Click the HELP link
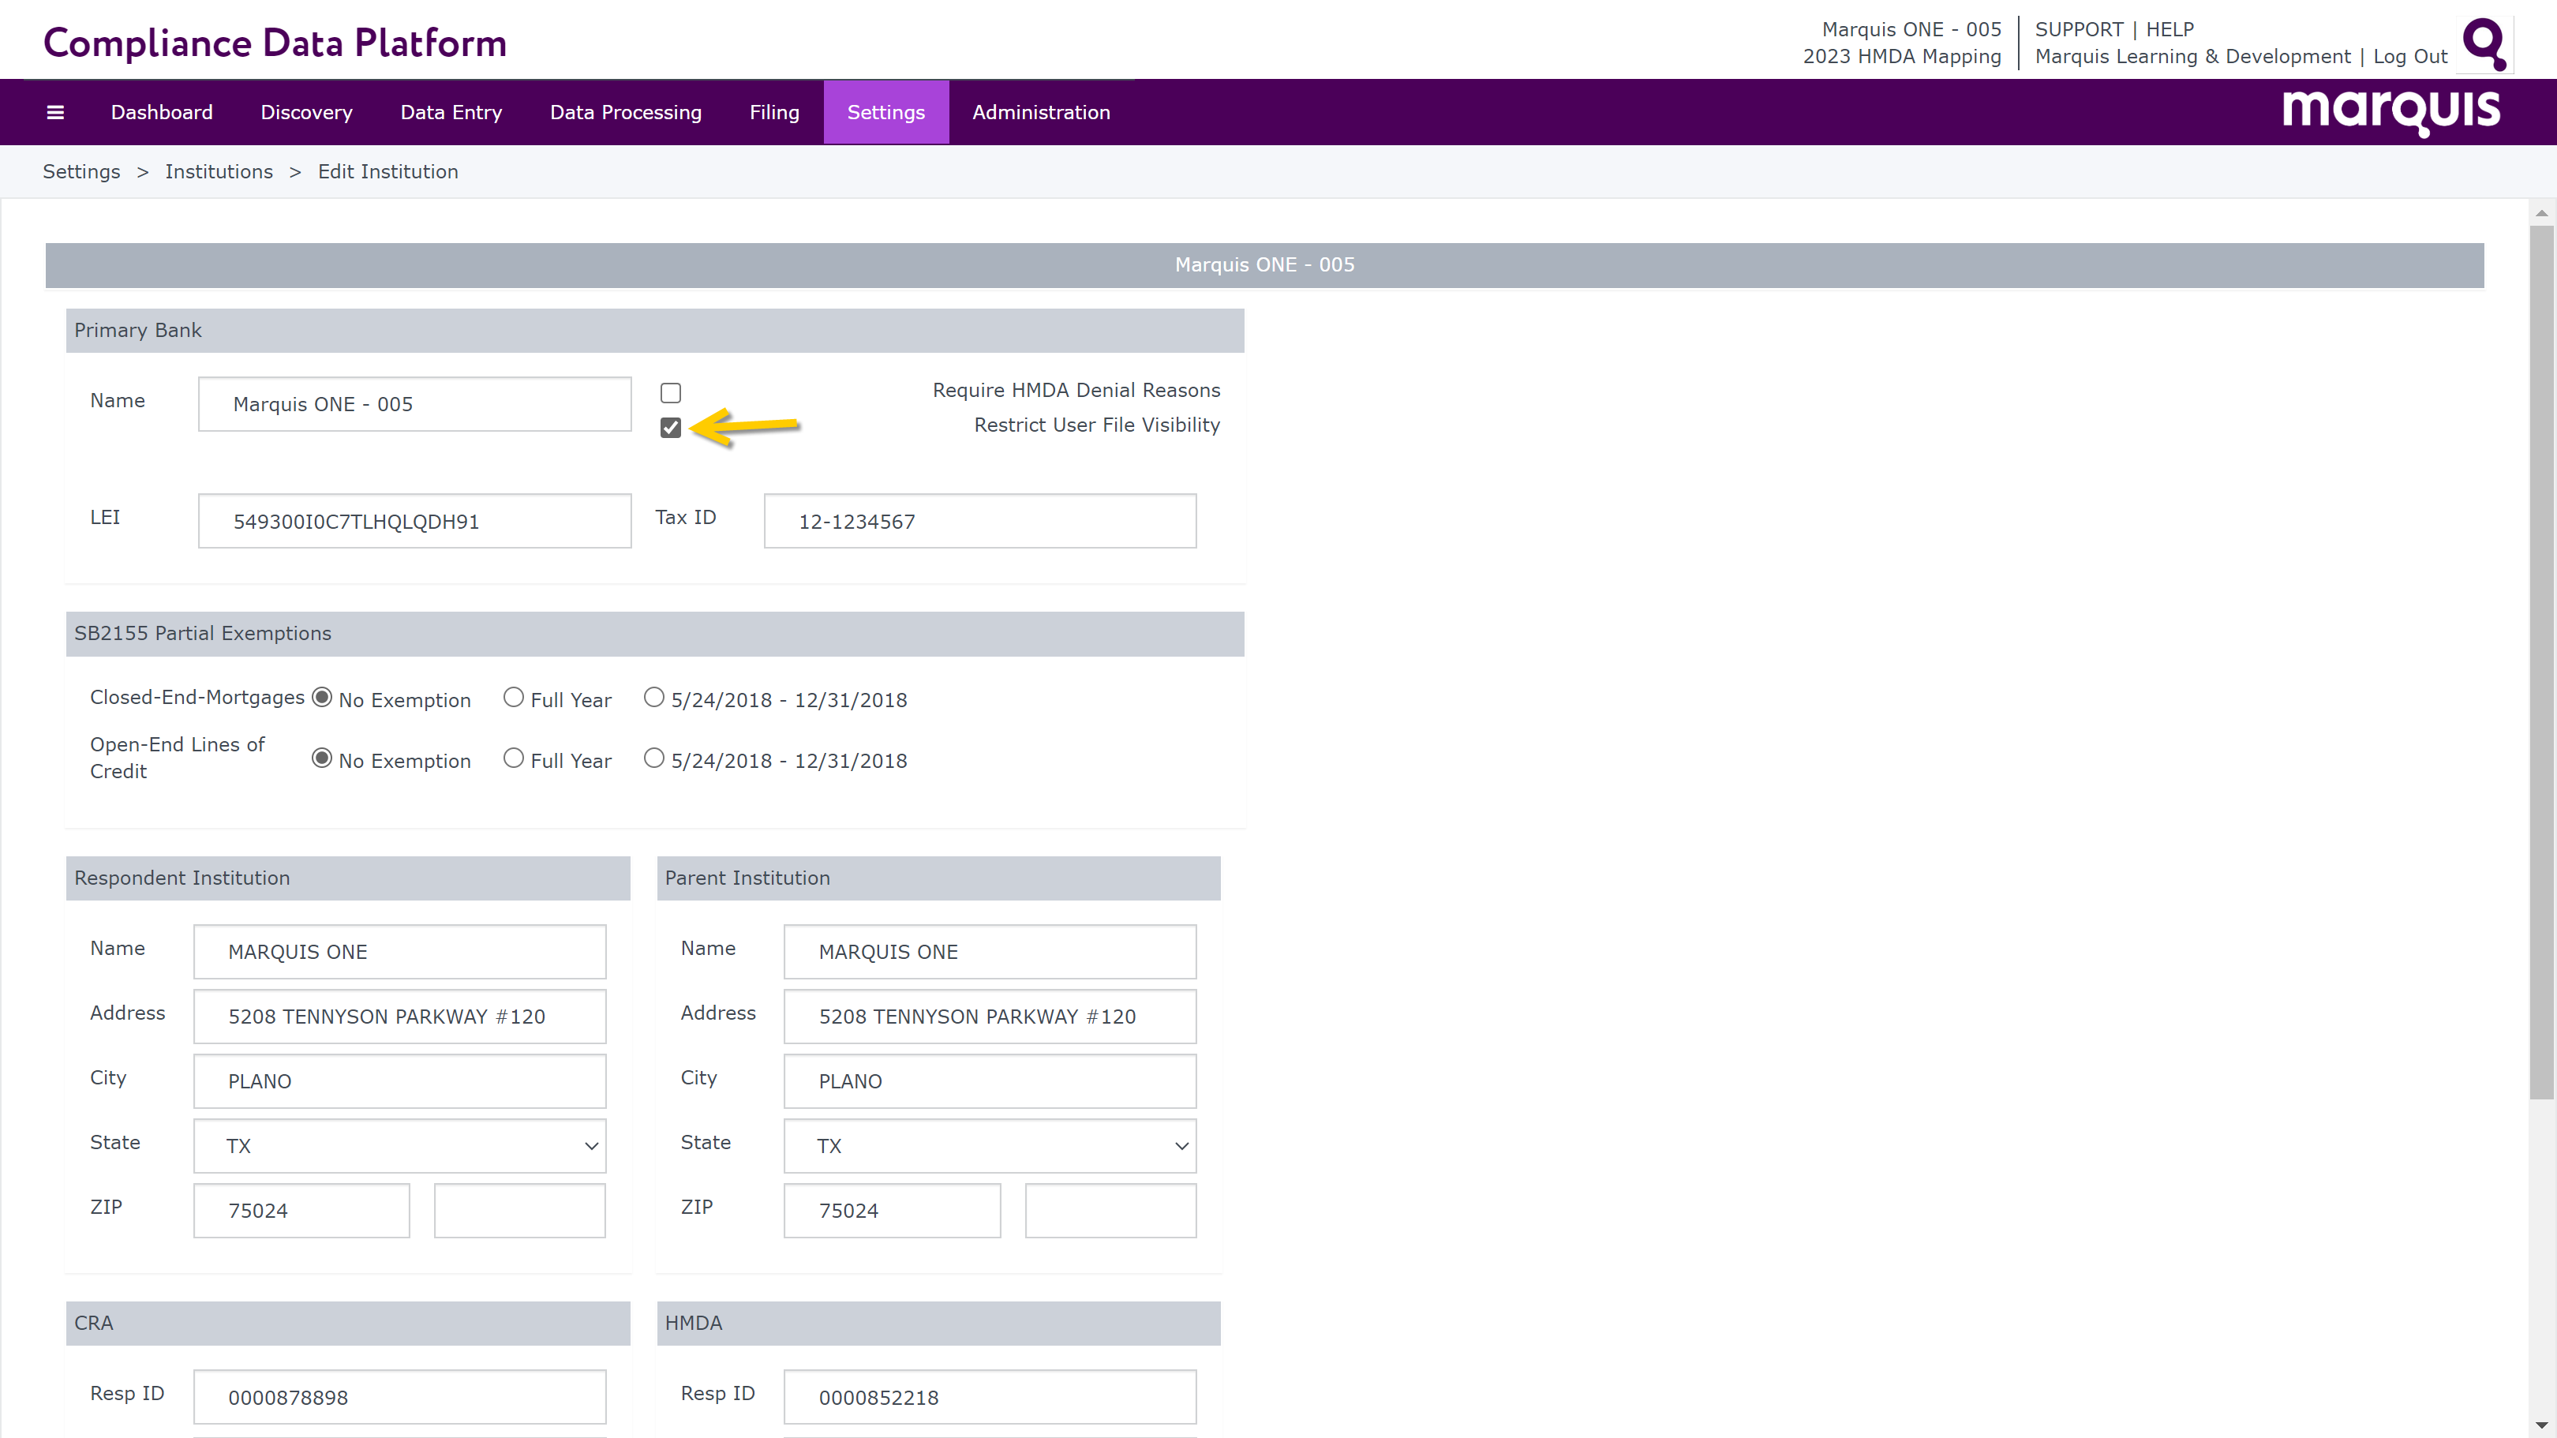The image size is (2557, 1438). click(2170, 28)
